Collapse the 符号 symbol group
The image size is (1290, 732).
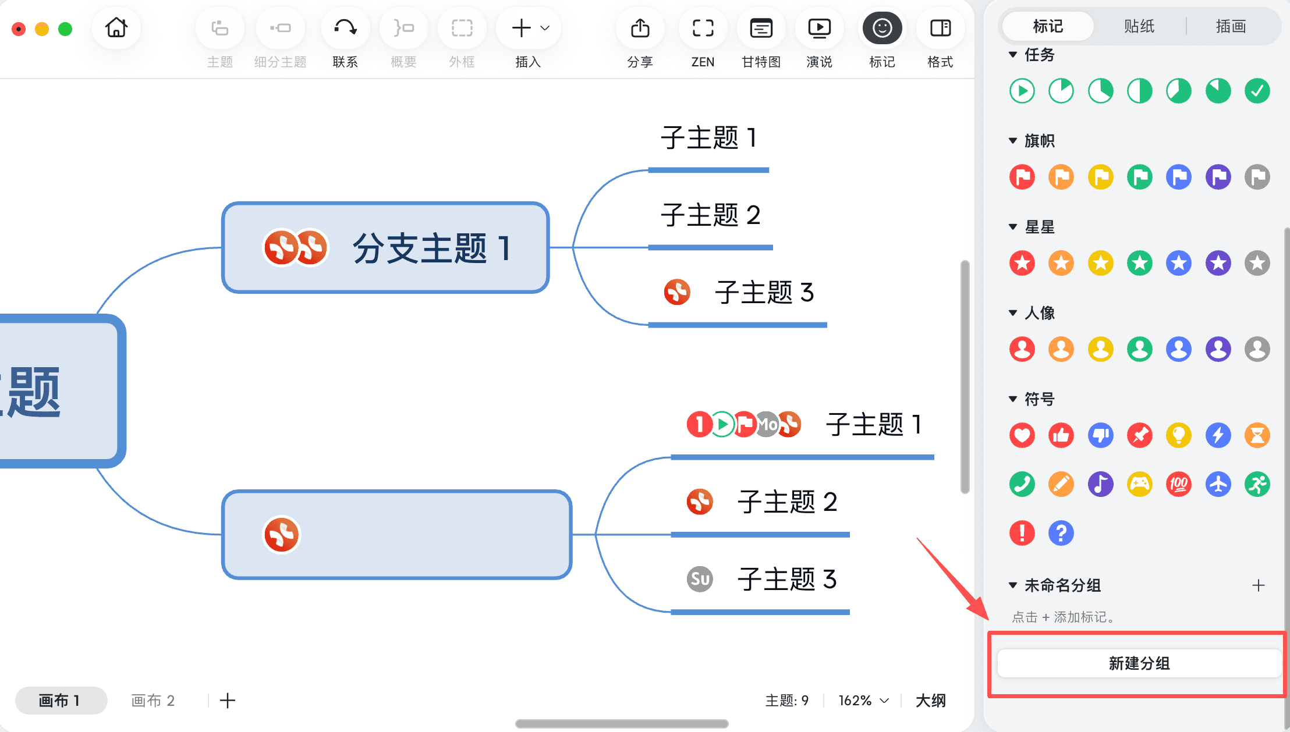click(1013, 399)
